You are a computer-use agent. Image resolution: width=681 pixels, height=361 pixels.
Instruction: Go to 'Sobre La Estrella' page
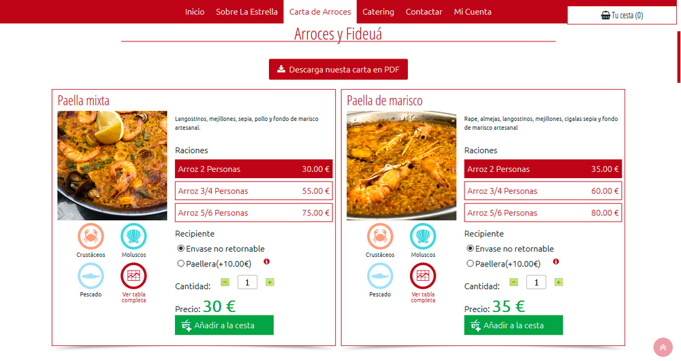(x=247, y=12)
